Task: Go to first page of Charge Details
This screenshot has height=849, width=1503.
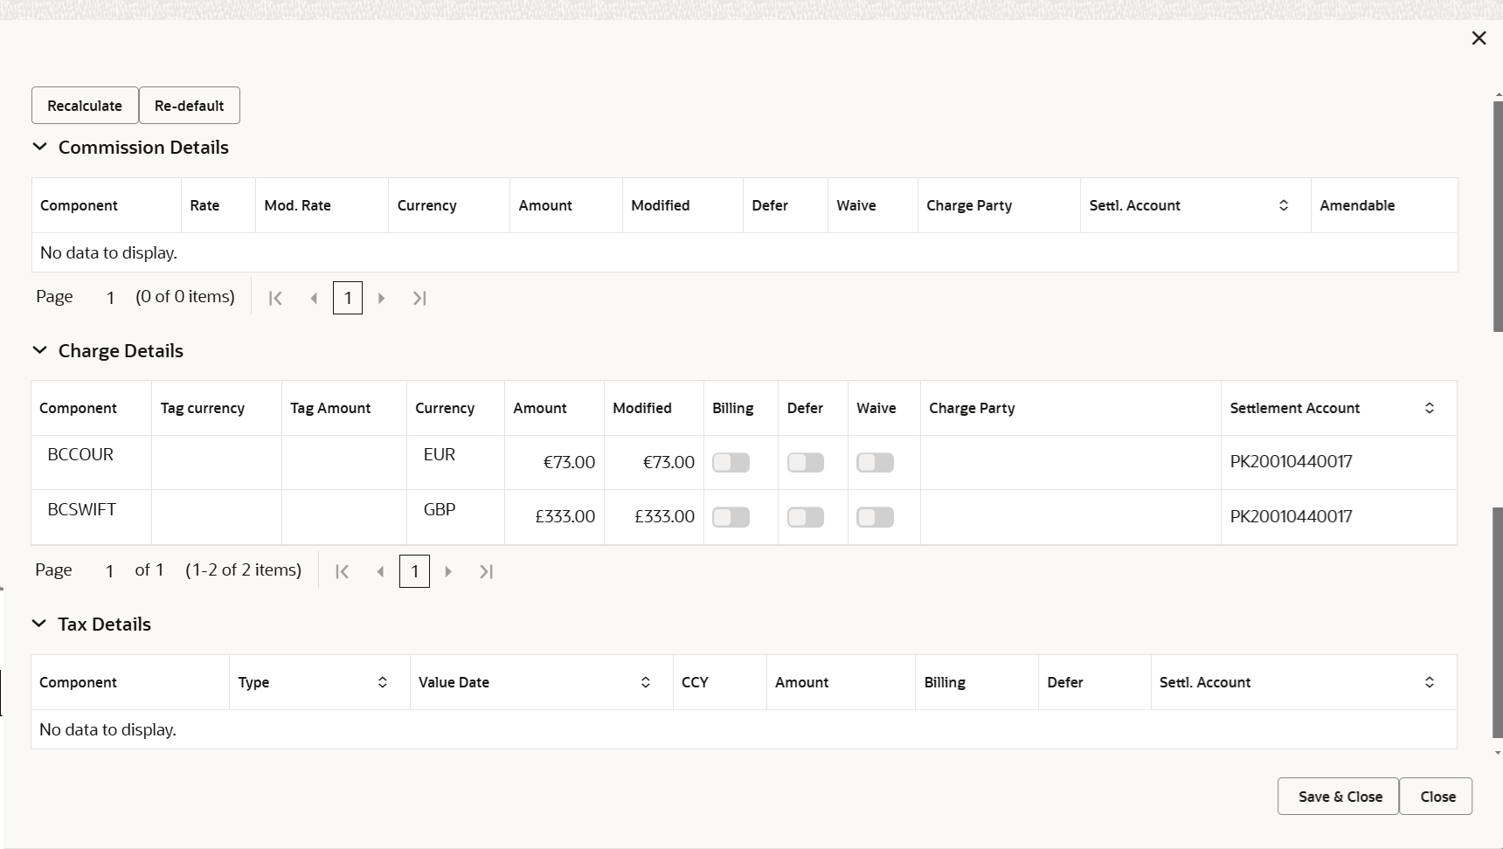Action: point(342,571)
